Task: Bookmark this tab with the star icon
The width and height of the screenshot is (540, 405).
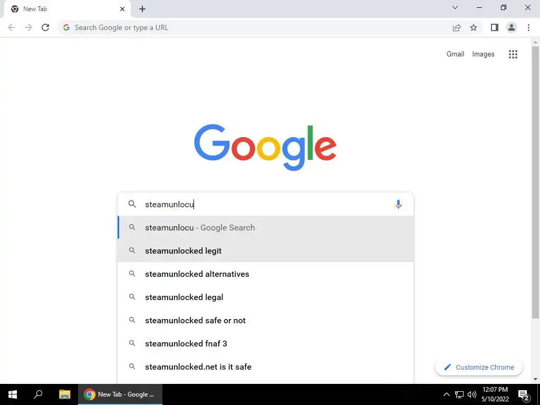Action: click(474, 27)
